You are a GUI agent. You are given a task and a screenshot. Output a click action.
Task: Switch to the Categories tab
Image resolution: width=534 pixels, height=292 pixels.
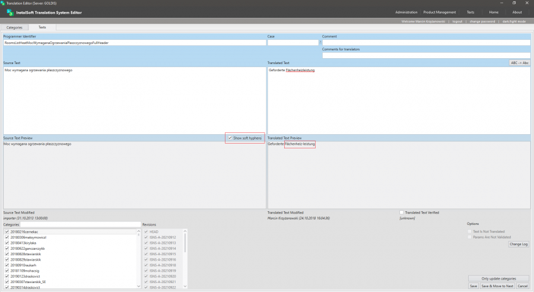(14, 27)
